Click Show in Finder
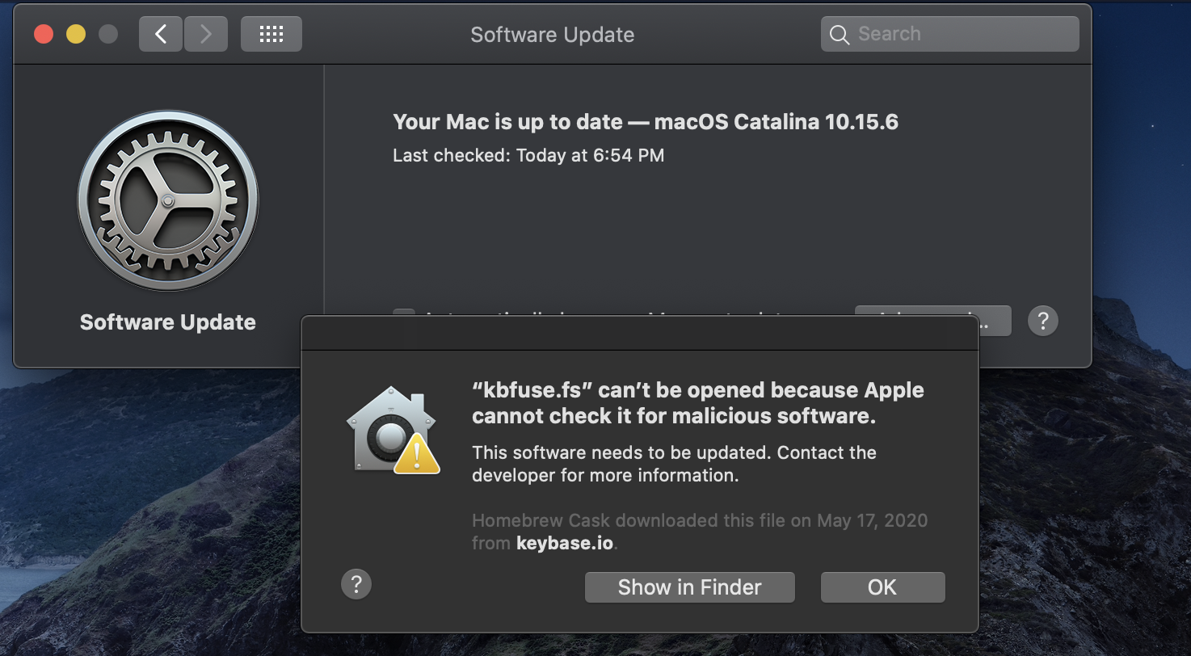The height and width of the screenshot is (656, 1191). point(690,587)
